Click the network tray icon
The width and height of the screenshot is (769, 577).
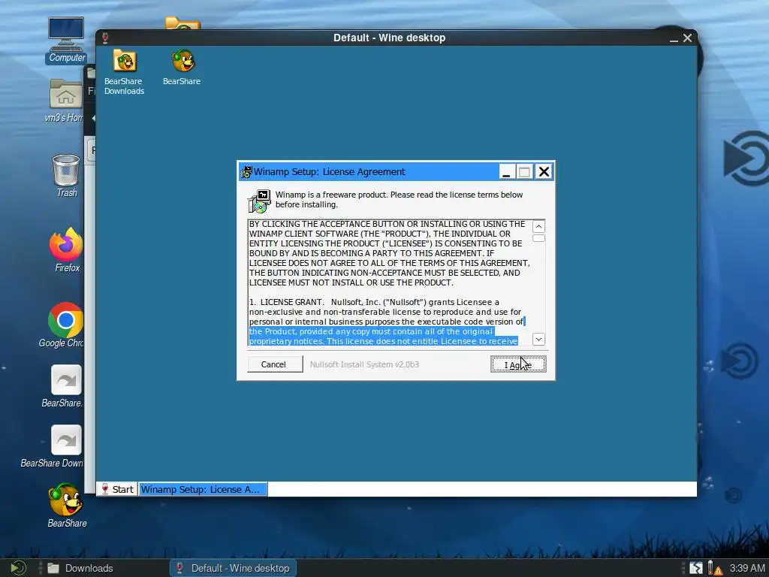pyautogui.click(x=696, y=568)
